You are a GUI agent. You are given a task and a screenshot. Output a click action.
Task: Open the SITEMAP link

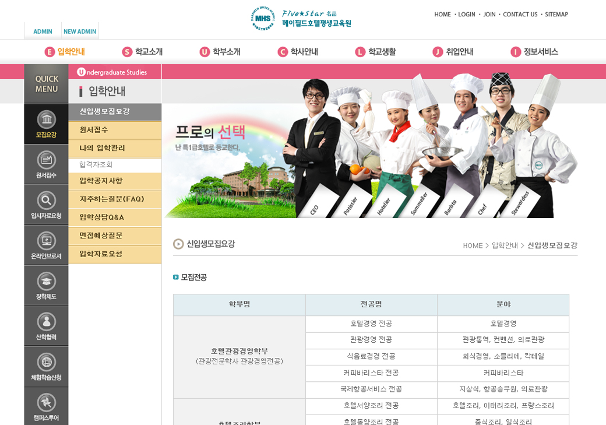coord(556,15)
